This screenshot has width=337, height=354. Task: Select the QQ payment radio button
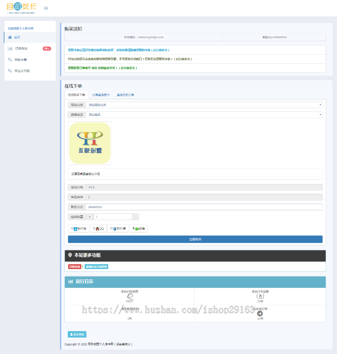point(94,228)
